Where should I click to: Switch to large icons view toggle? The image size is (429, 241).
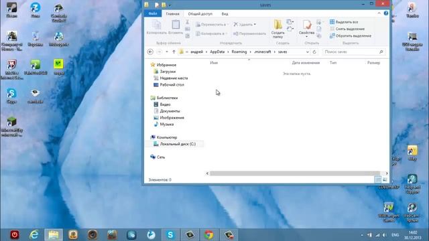pos(385,179)
